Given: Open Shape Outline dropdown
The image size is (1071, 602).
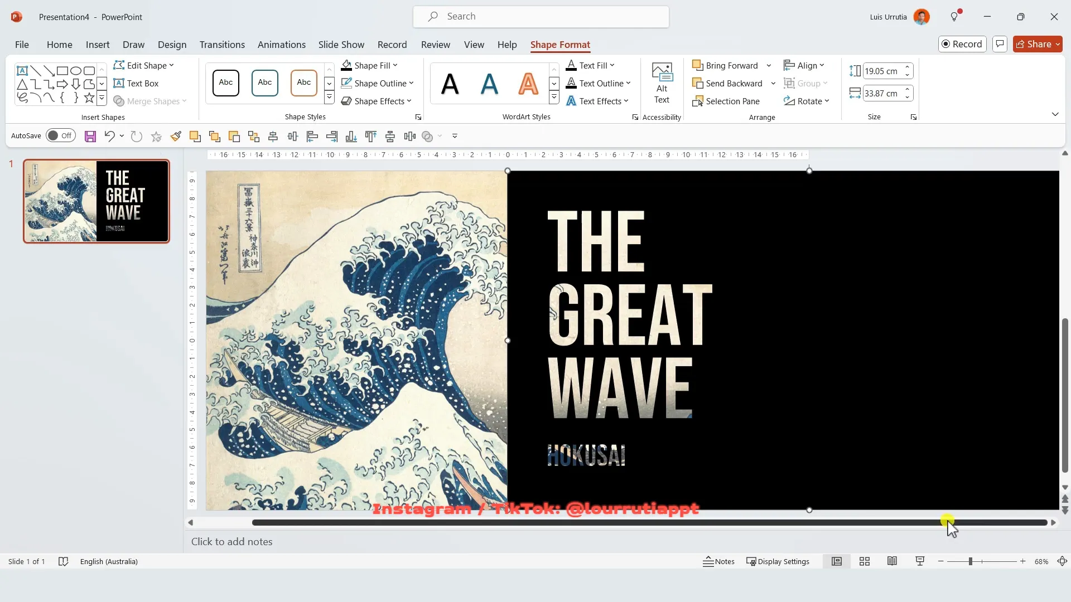Looking at the screenshot, I should pos(378,83).
